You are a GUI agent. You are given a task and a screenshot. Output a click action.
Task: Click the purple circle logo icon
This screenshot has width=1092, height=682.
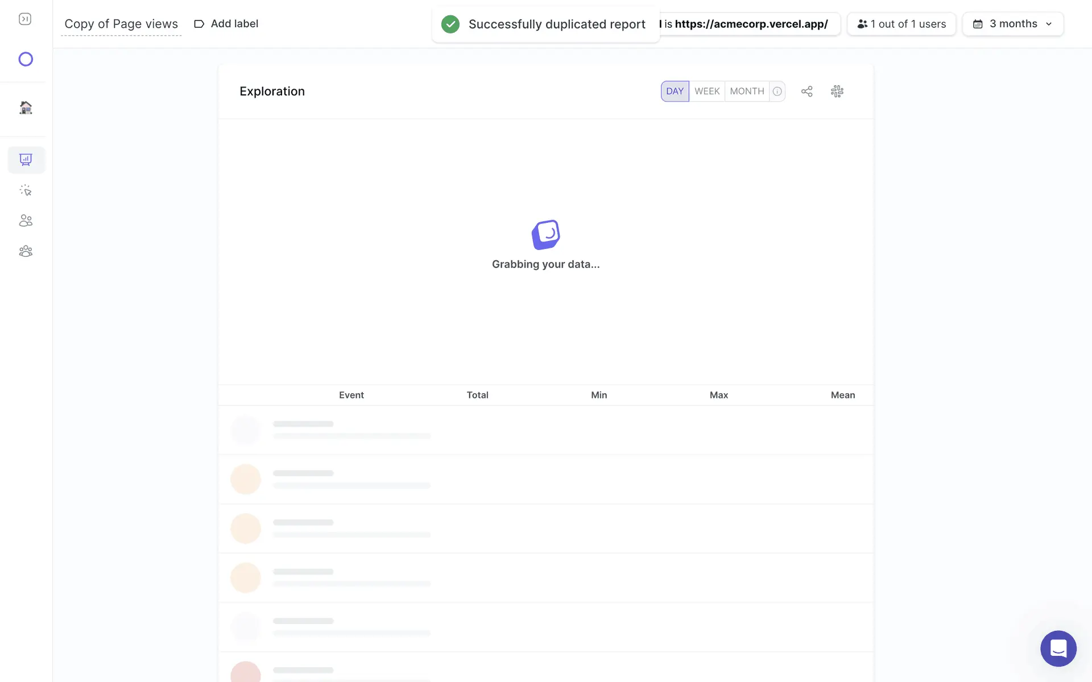[x=26, y=59]
